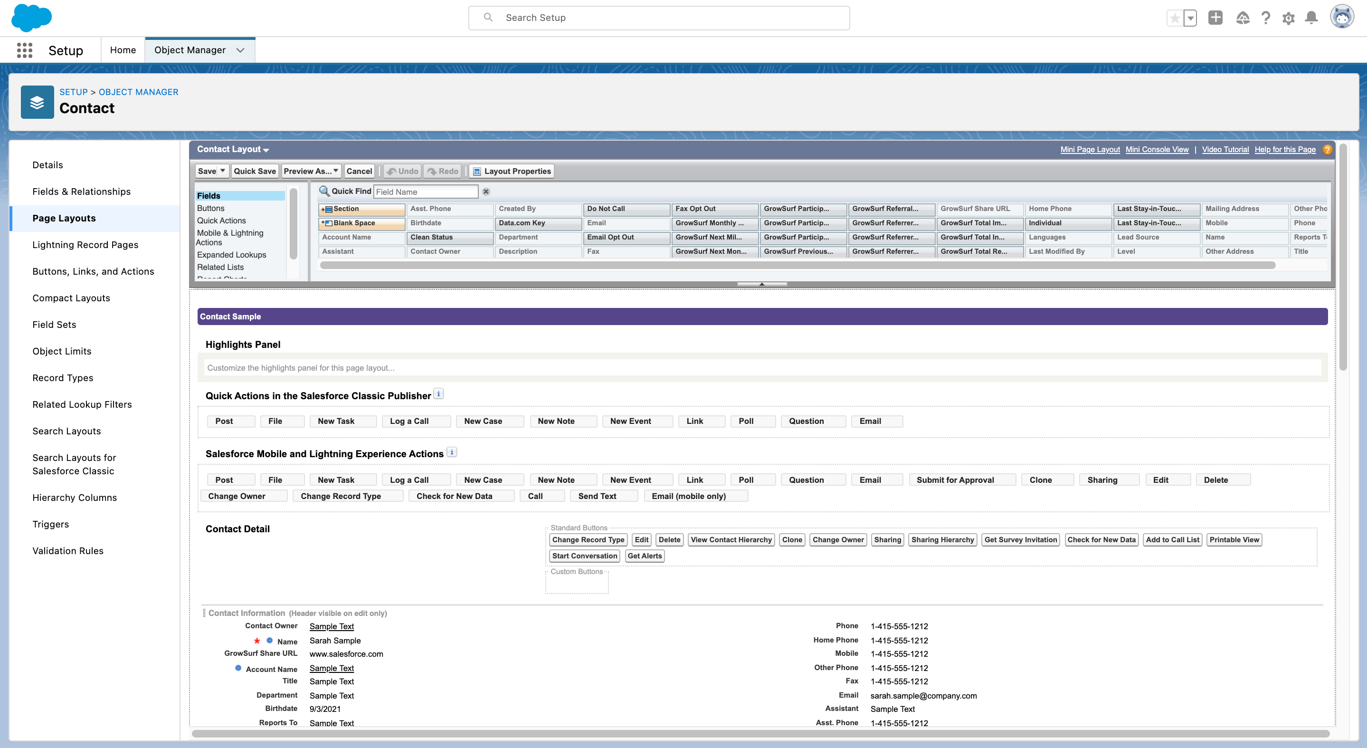
Task: Click the Quick Find magnifier icon
Action: pyautogui.click(x=324, y=191)
